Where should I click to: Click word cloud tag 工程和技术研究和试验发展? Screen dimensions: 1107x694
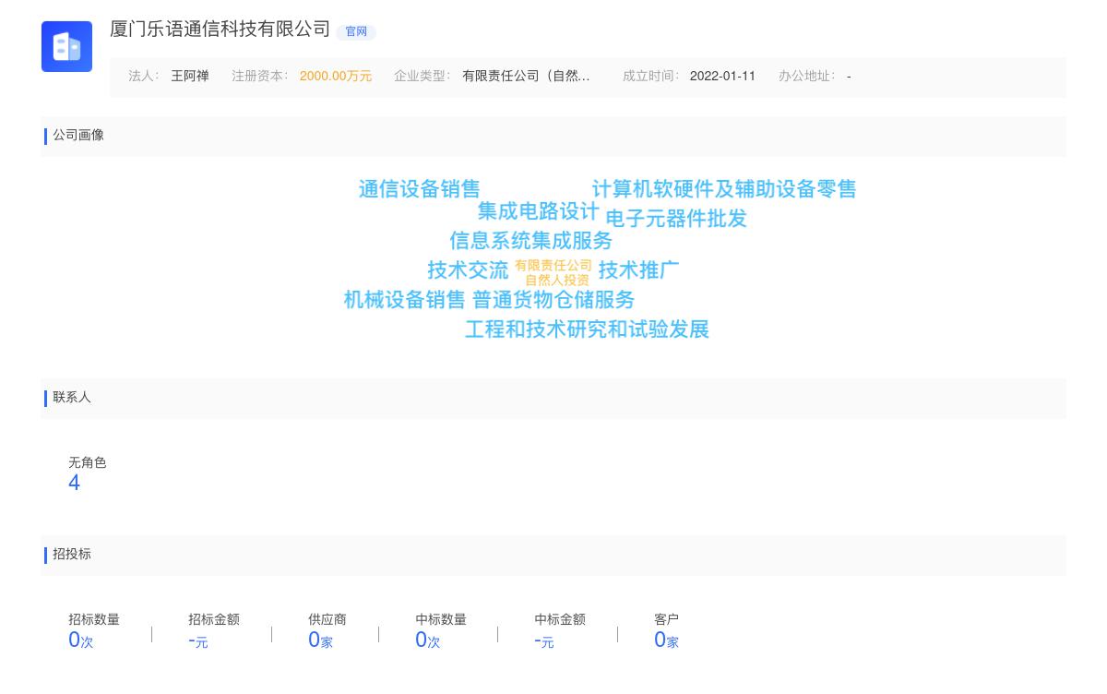click(587, 329)
